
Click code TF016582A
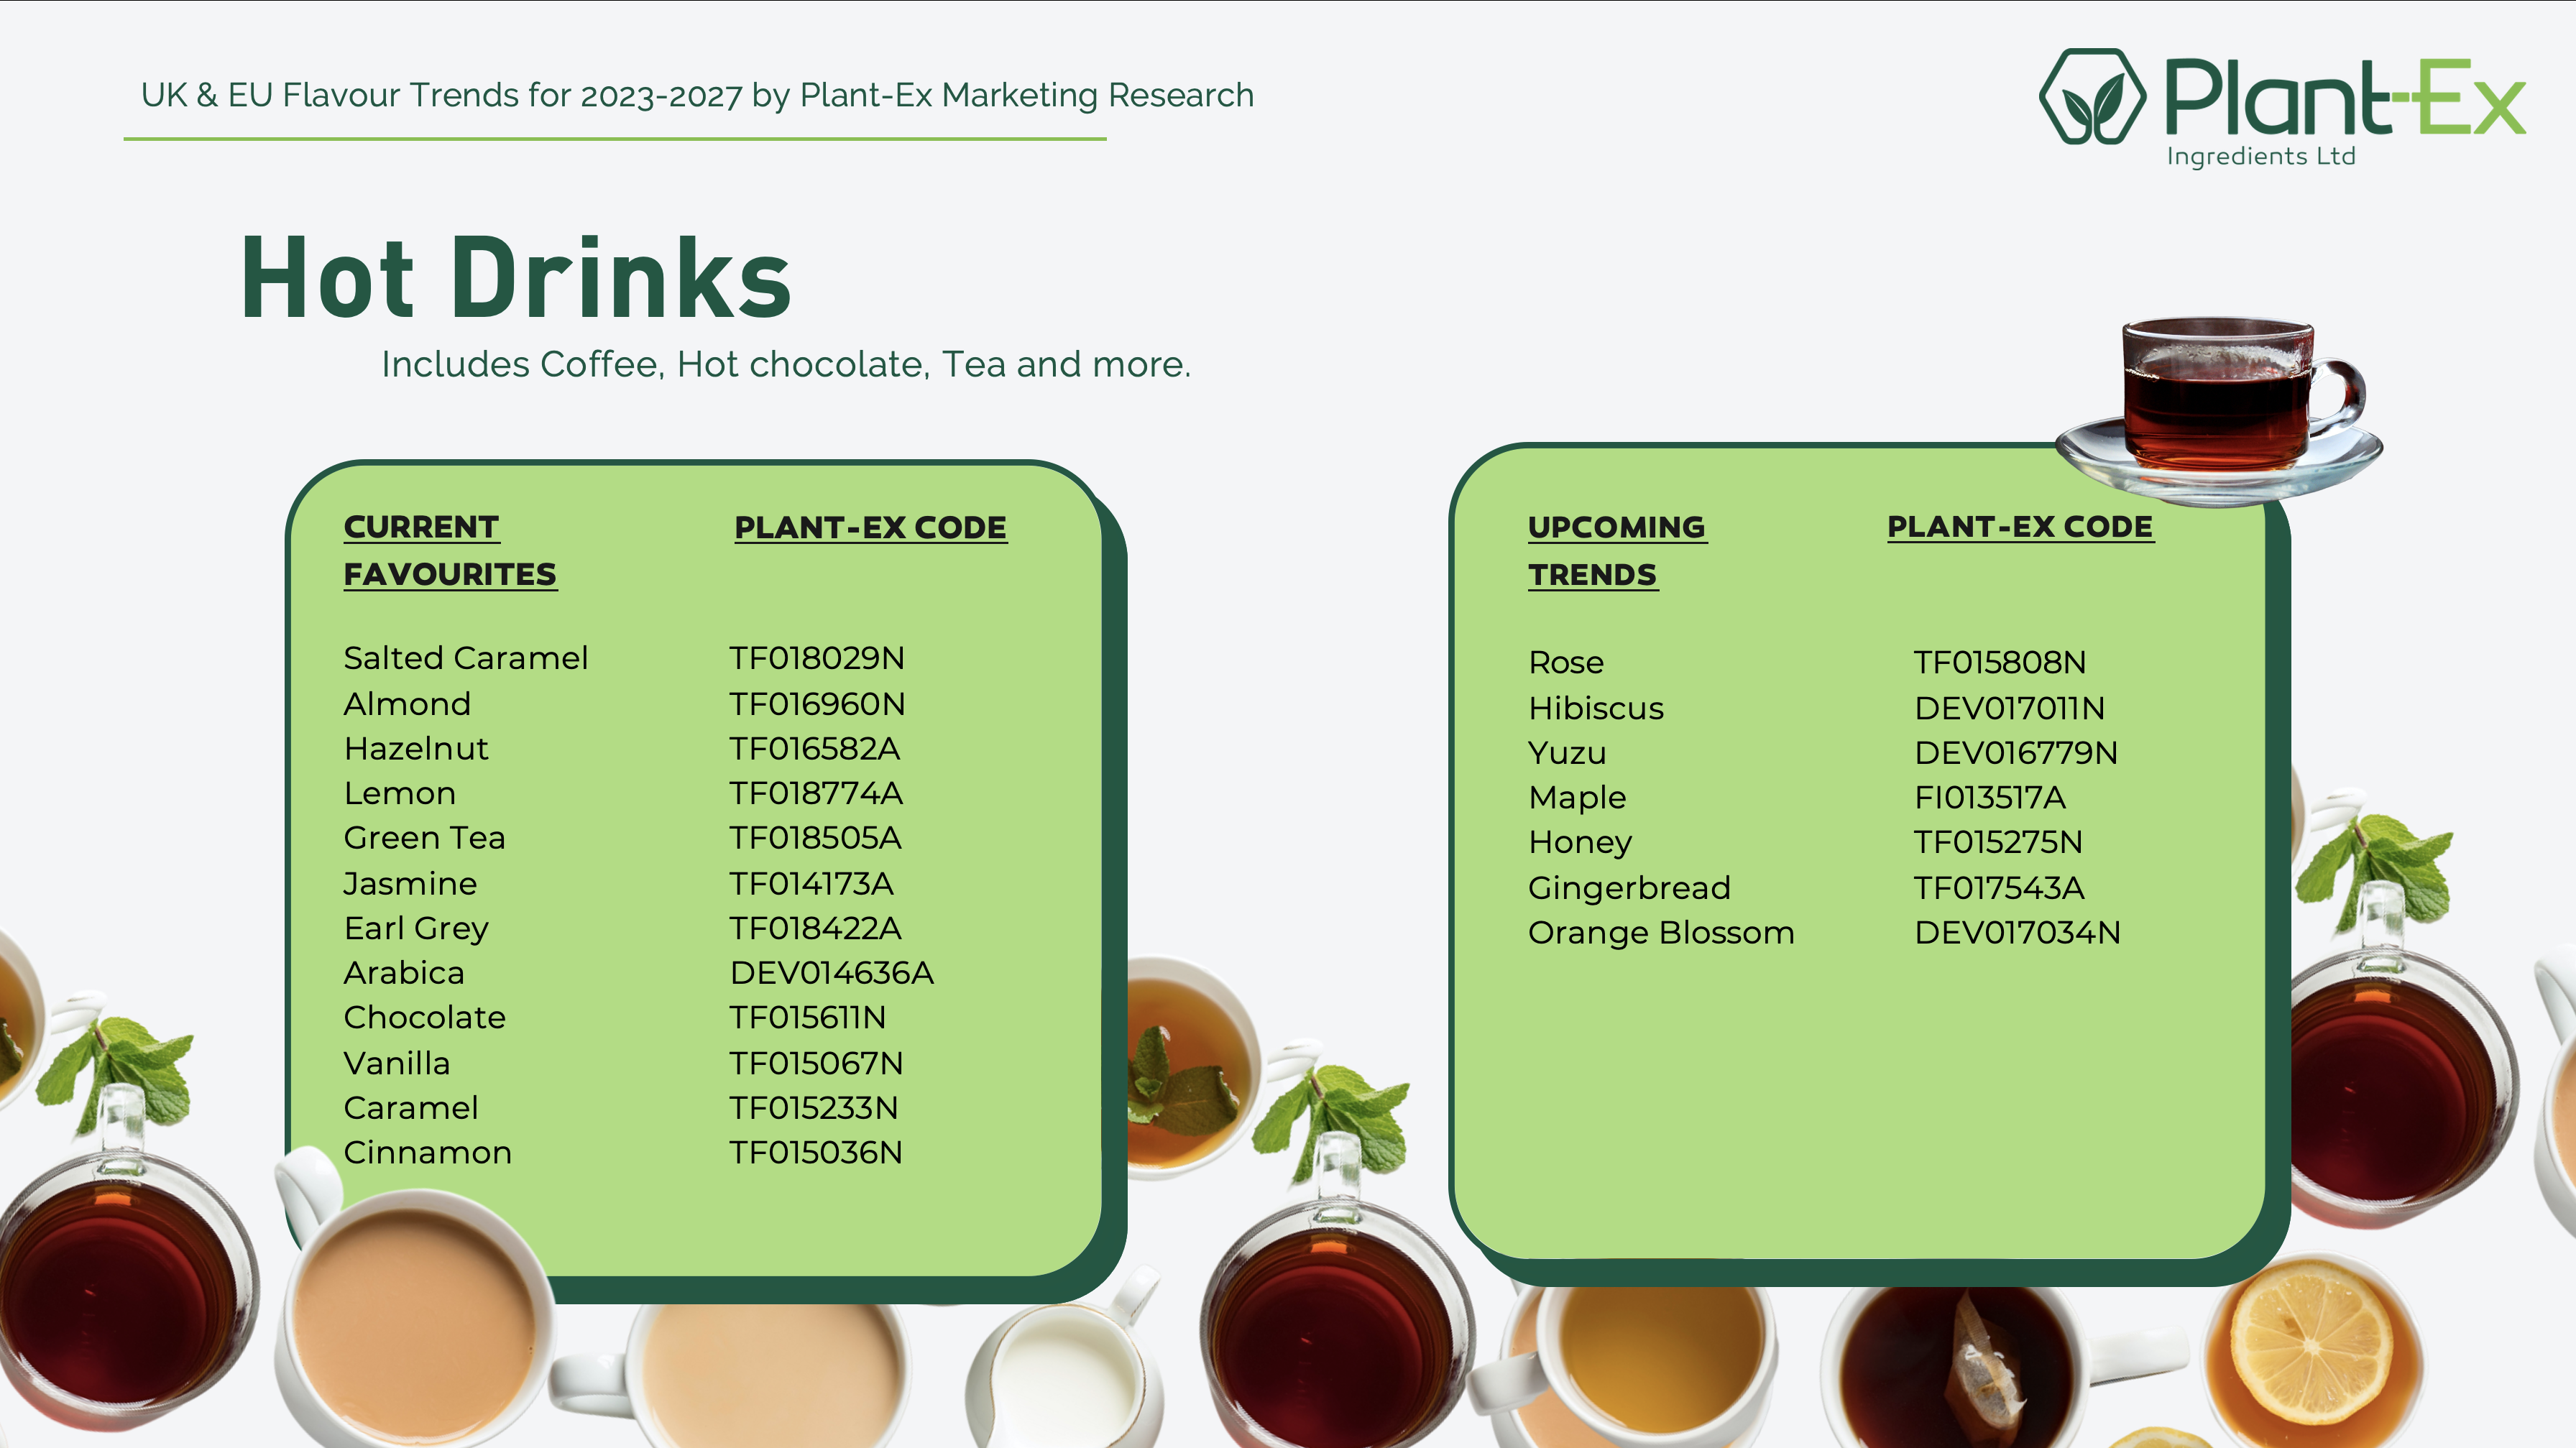tap(815, 748)
